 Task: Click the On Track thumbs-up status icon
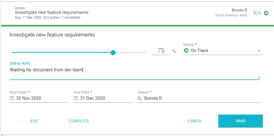point(186,51)
